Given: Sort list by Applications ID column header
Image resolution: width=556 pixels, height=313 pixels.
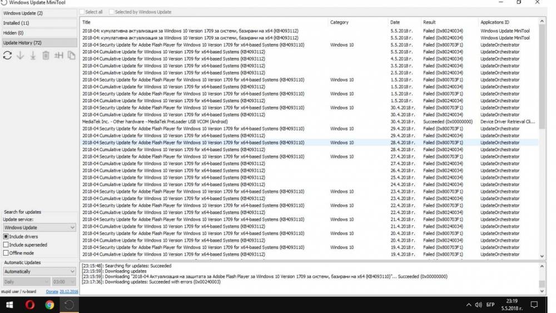Looking at the screenshot, I should tap(508, 22).
